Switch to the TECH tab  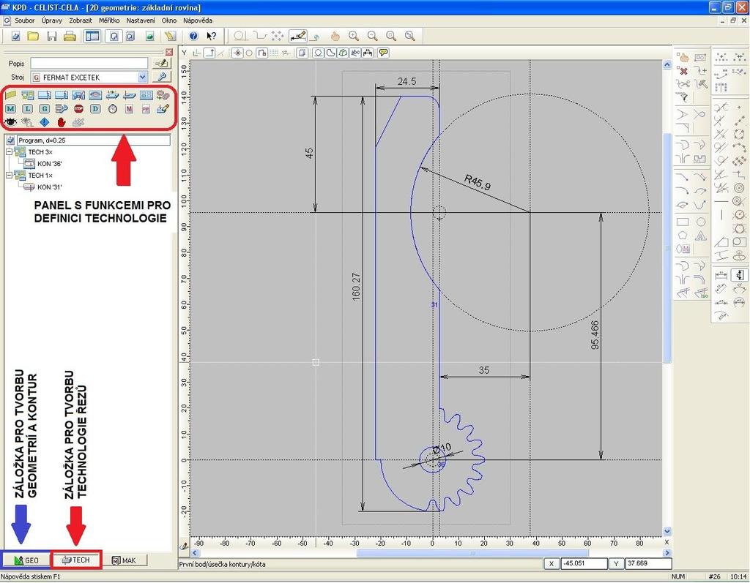click(x=76, y=560)
